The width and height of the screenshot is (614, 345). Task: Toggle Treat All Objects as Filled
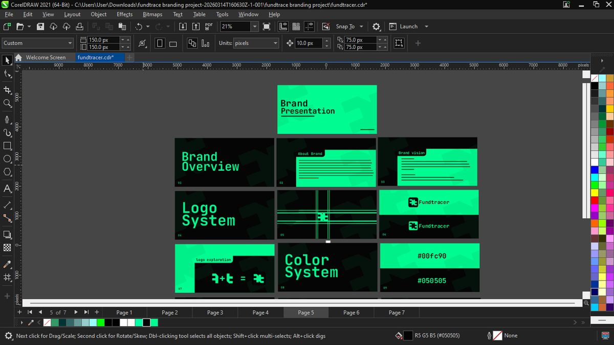(399, 43)
